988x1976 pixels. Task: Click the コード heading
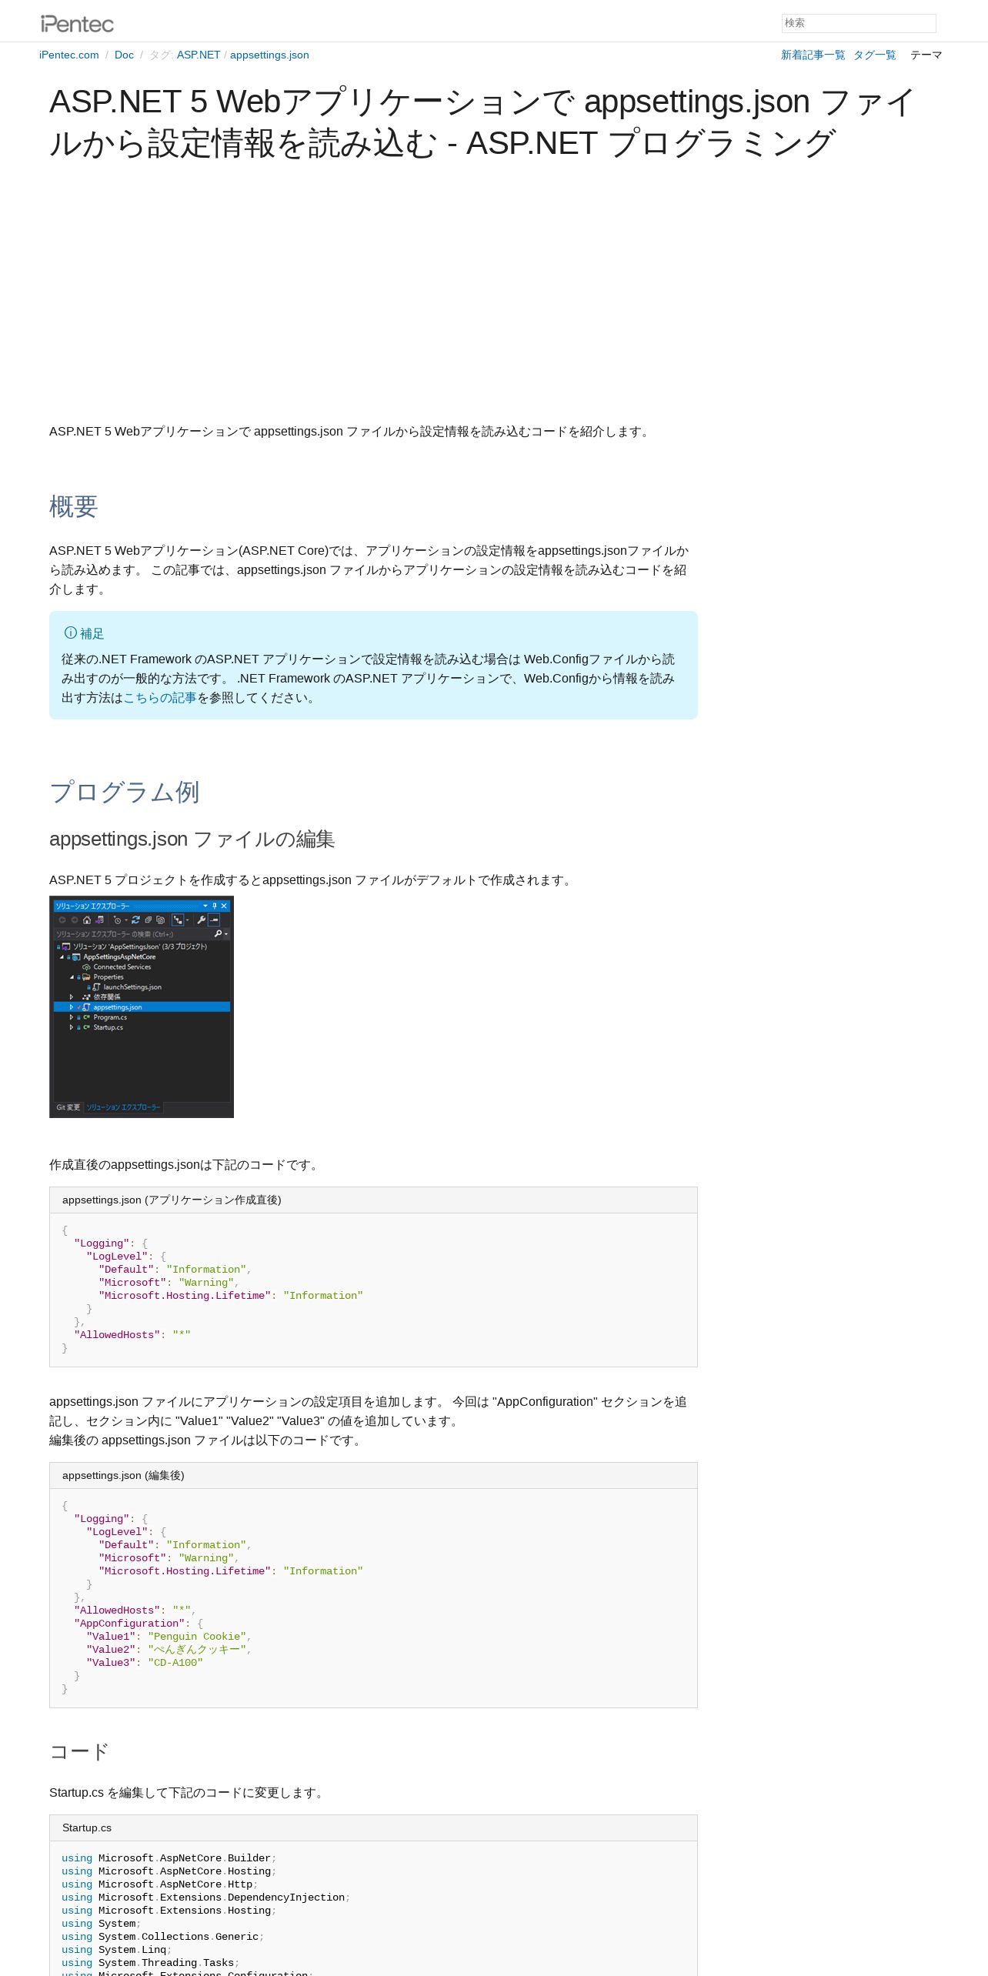78,1751
